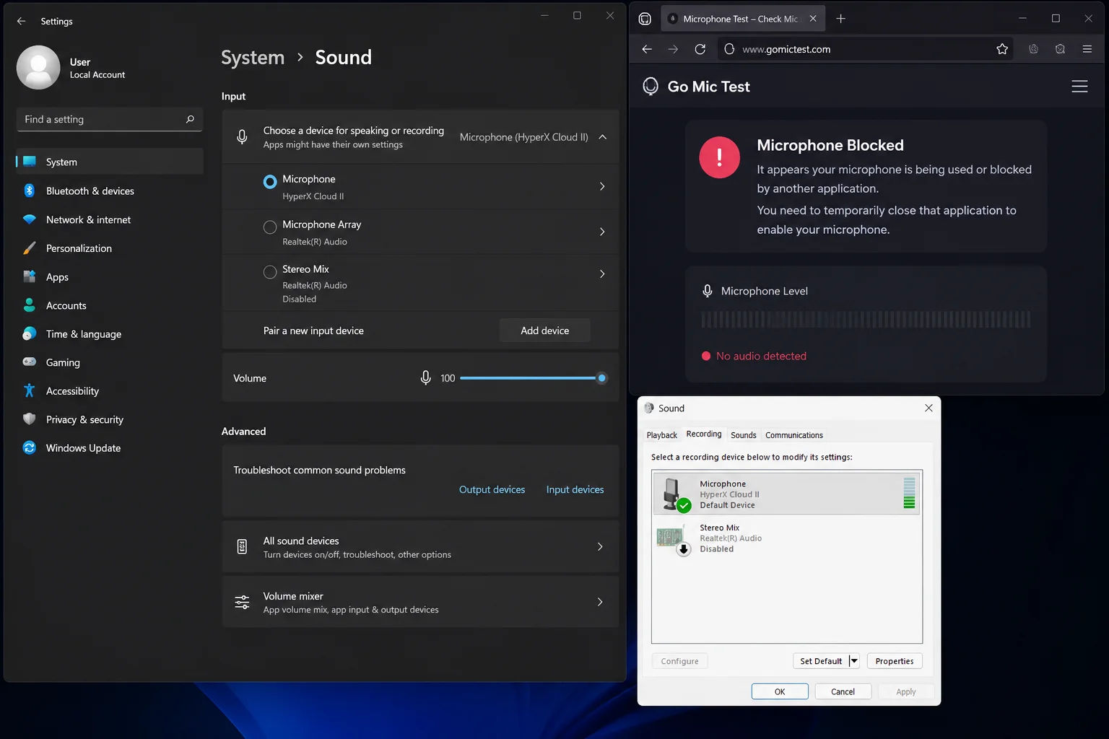Open Privacy & security settings

coord(110,419)
